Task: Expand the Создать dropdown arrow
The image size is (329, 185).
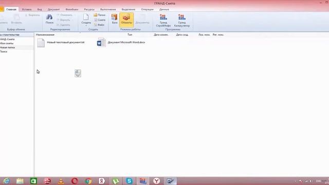Action: [x=86, y=25]
